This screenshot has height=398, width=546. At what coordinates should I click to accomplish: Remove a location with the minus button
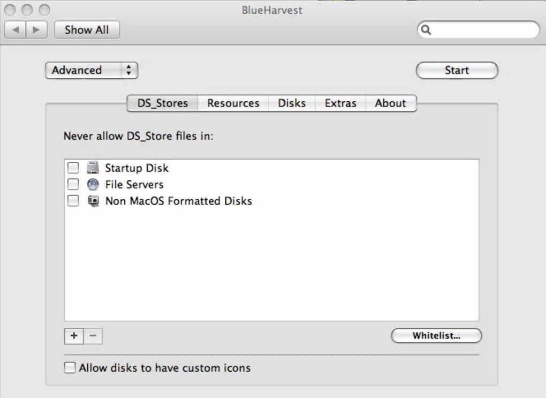pos(93,336)
